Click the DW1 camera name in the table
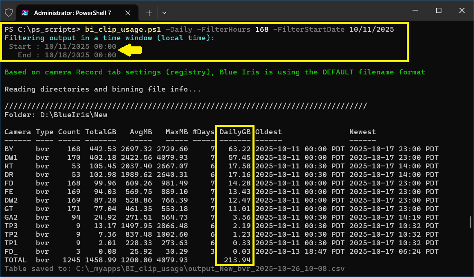This screenshot has height=277, width=474. coord(11,157)
